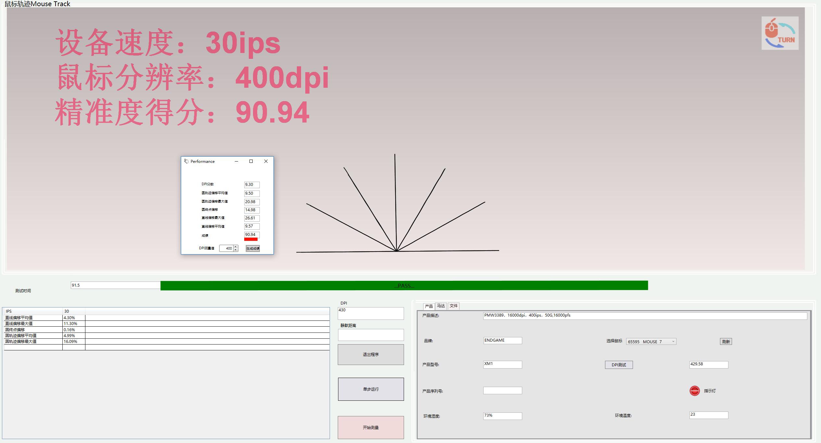Image resolution: width=821 pixels, height=443 pixels.
Task: Close the Performance window
Action: pos(266,161)
